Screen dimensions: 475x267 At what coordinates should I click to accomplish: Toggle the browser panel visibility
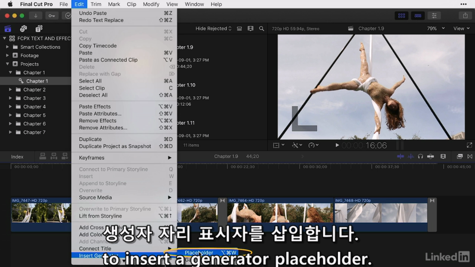point(402,16)
